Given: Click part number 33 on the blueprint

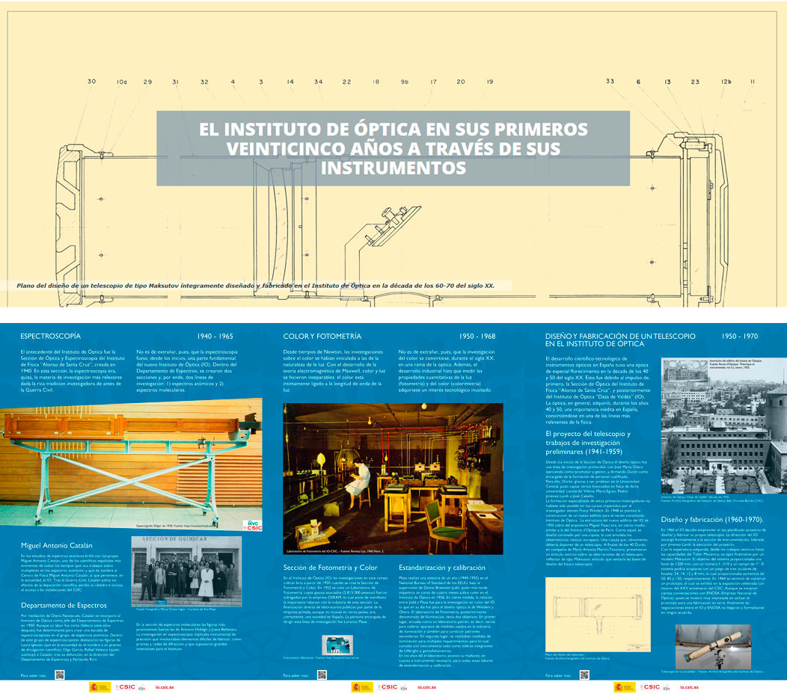Looking at the screenshot, I should pyautogui.click(x=610, y=81).
